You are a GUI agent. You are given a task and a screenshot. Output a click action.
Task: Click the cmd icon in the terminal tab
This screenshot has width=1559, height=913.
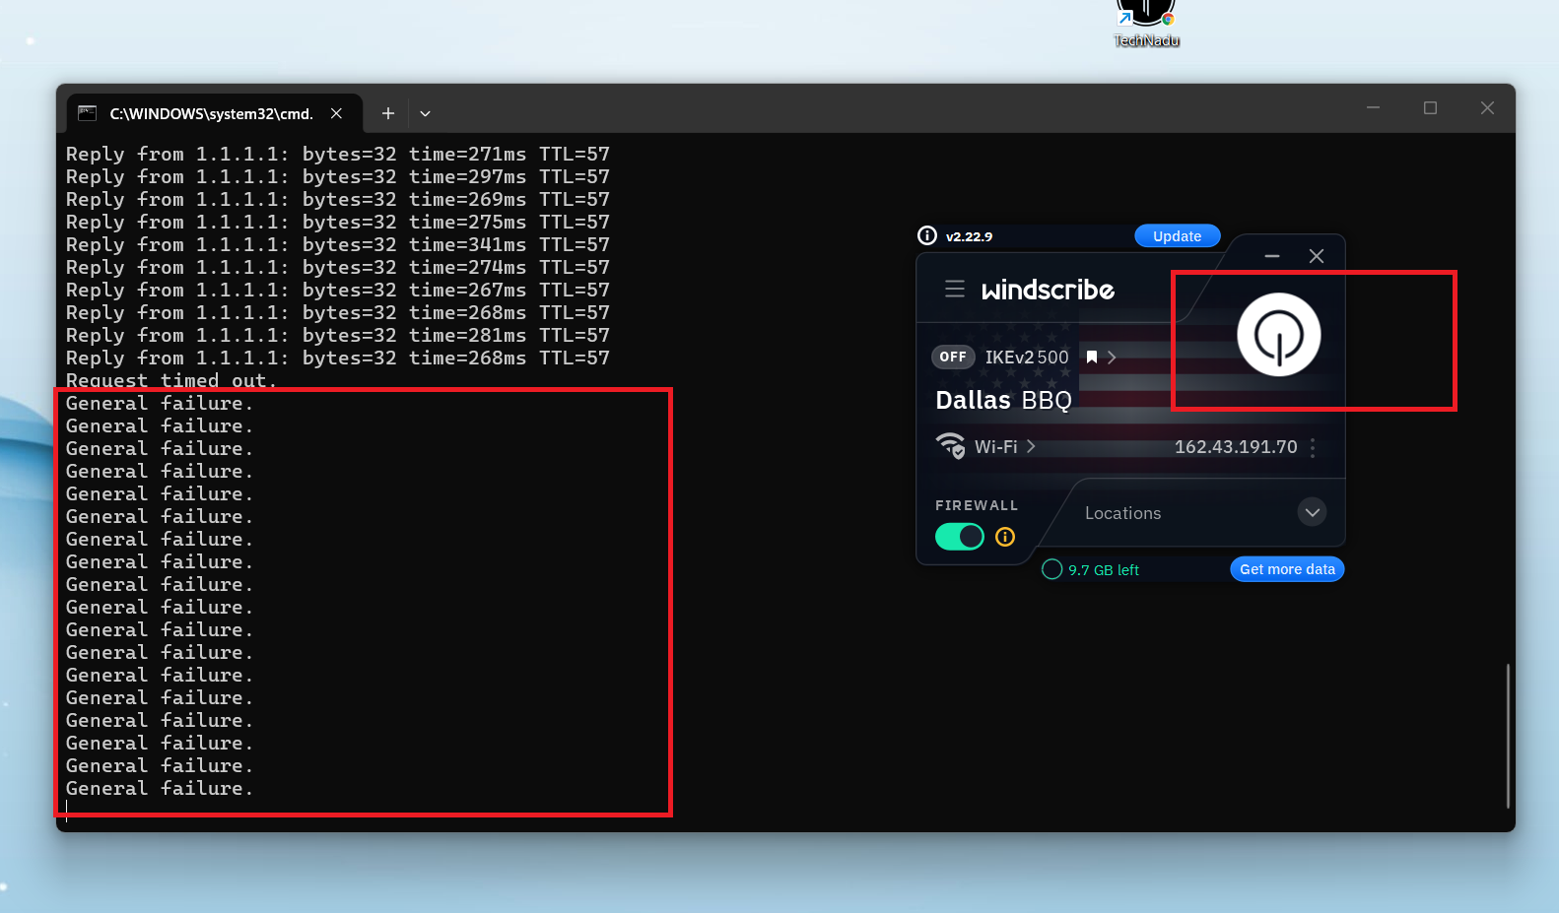pyautogui.click(x=87, y=113)
